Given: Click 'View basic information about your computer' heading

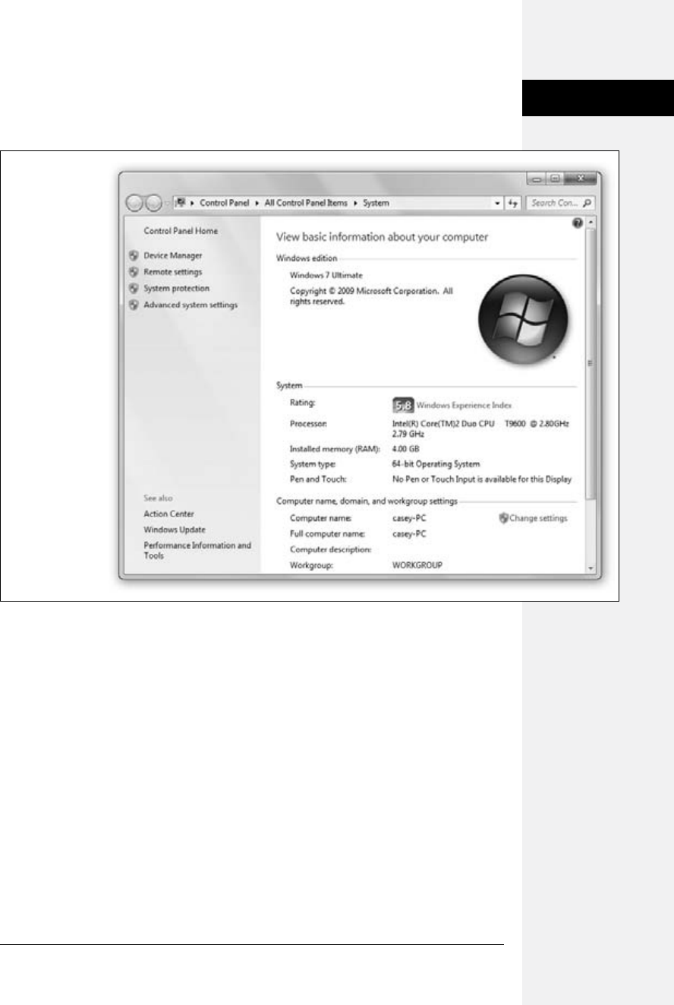Looking at the screenshot, I should pos(382,237).
